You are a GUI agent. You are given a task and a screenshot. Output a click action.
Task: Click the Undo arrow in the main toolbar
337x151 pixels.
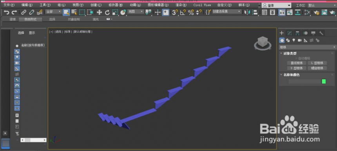click(7, 12)
